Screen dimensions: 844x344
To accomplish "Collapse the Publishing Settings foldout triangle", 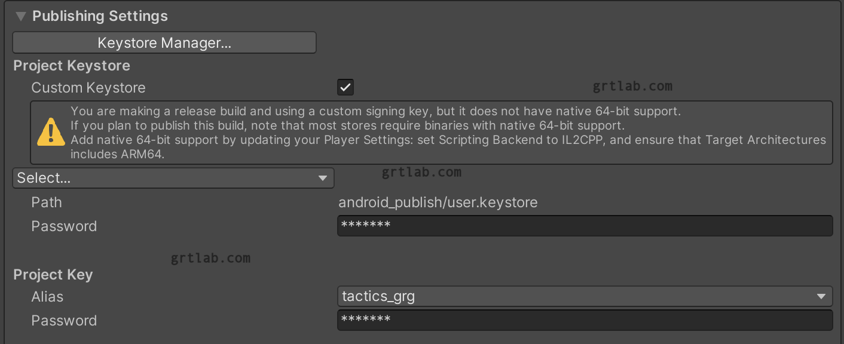I will 21,16.
